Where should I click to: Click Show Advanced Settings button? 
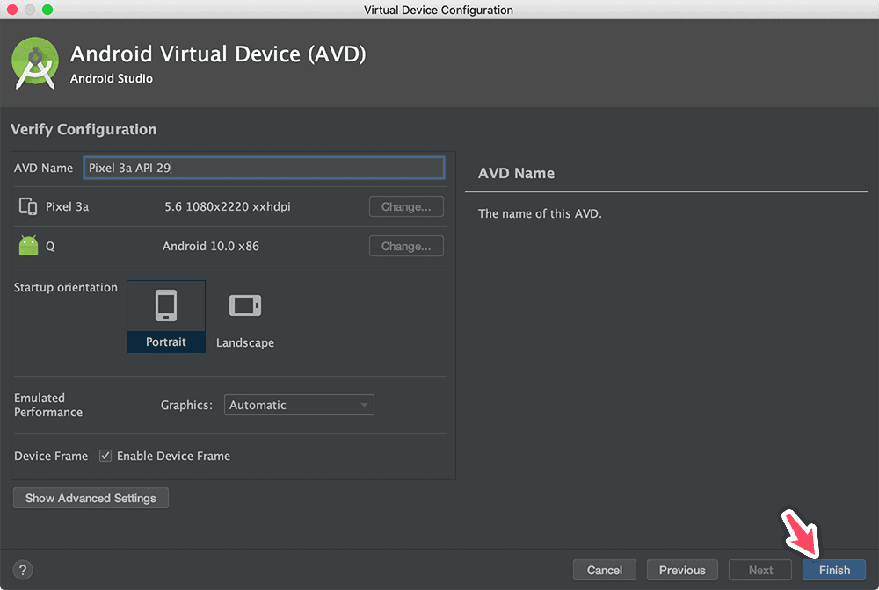pos(91,498)
